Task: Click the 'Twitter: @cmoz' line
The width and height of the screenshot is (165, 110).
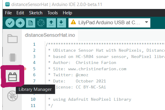Action: (68, 75)
